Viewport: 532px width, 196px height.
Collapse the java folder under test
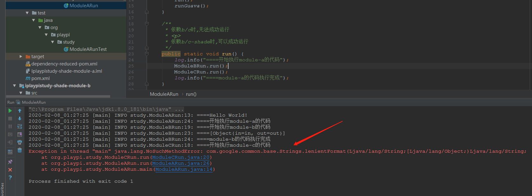(x=34, y=20)
